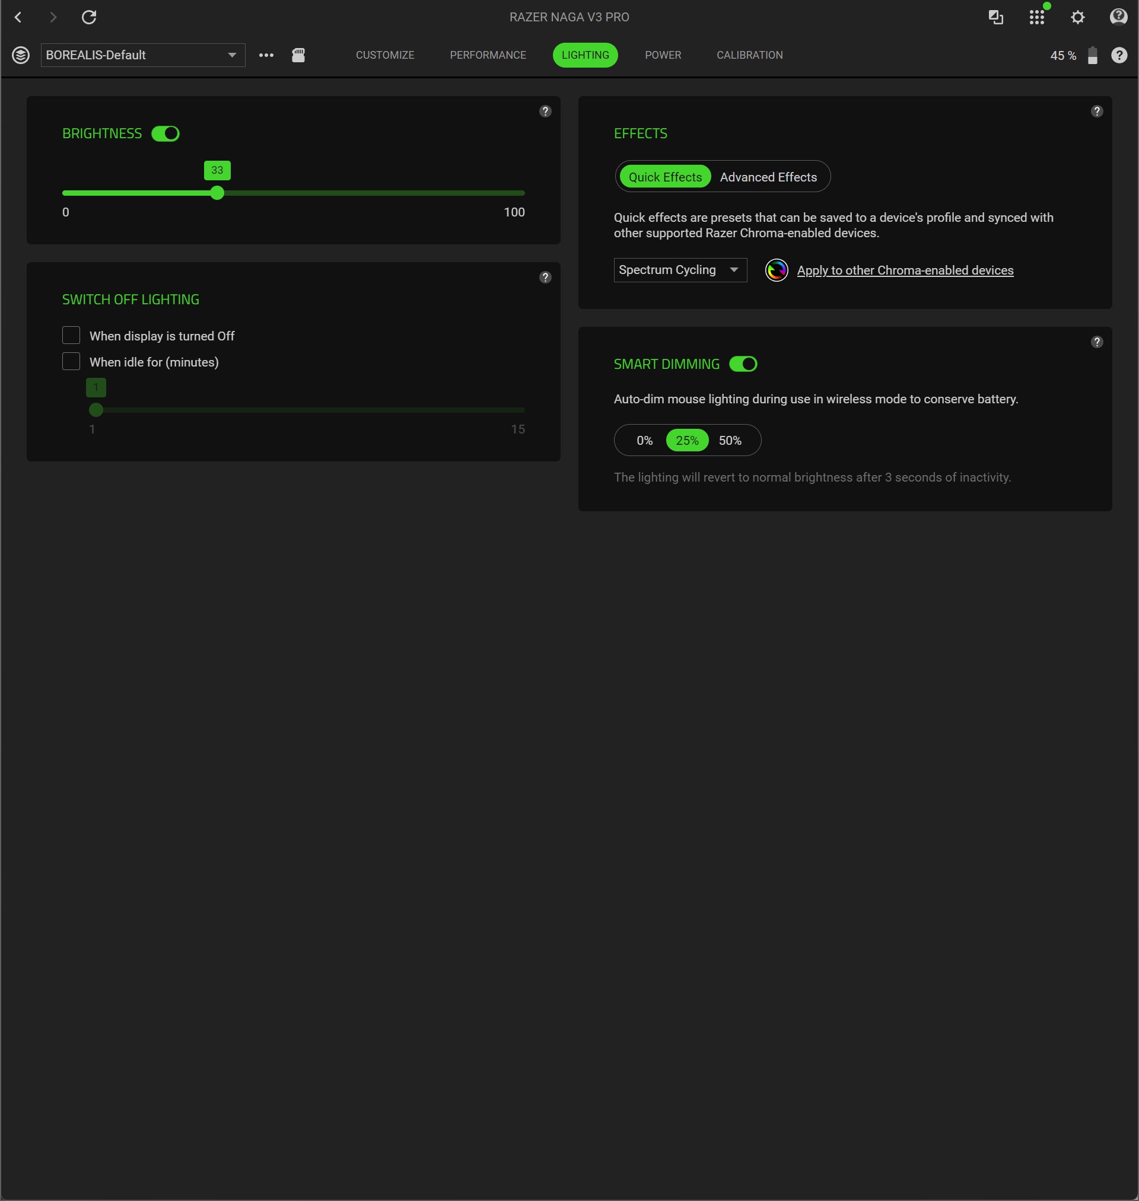Click the idle minutes slider handle
The width and height of the screenshot is (1139, 1201).
[96, 410]
